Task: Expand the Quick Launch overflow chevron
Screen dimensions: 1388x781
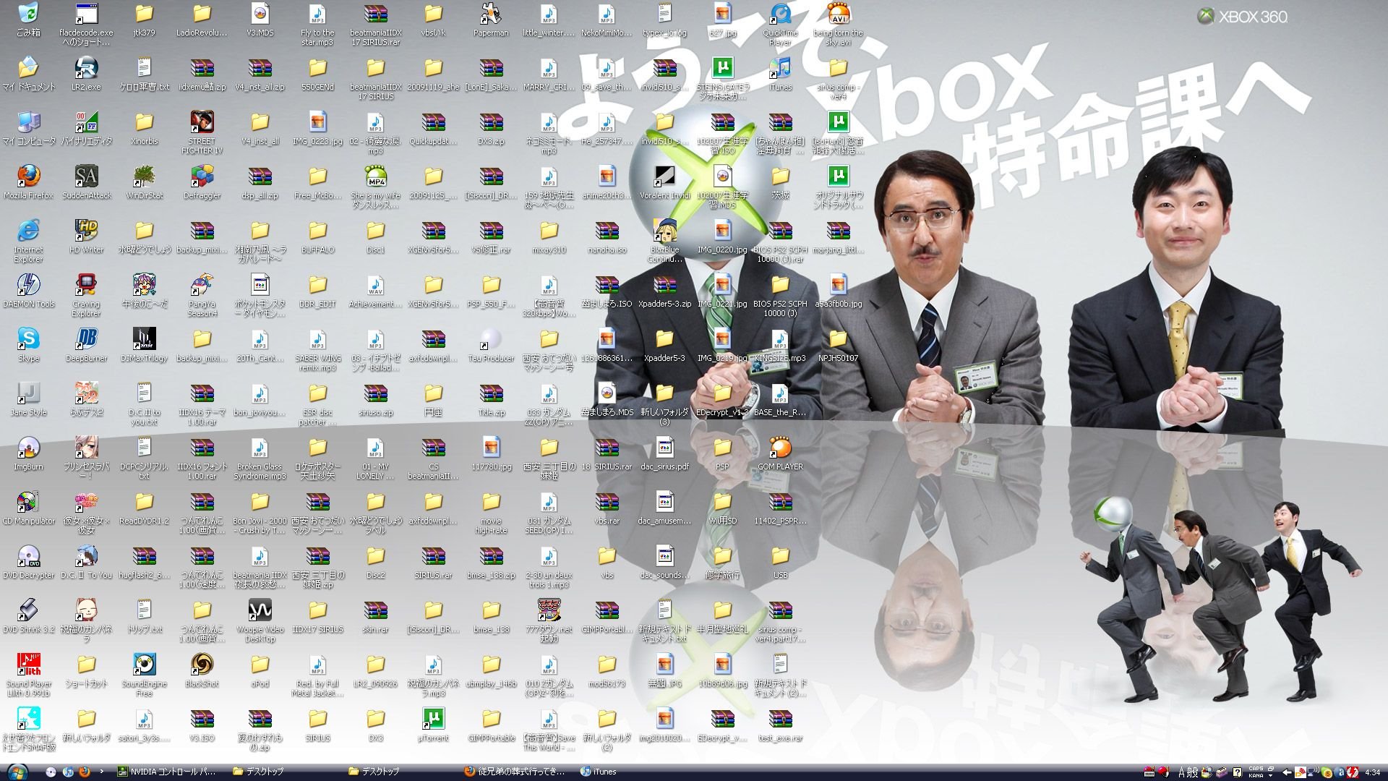Action: (101, 772)
